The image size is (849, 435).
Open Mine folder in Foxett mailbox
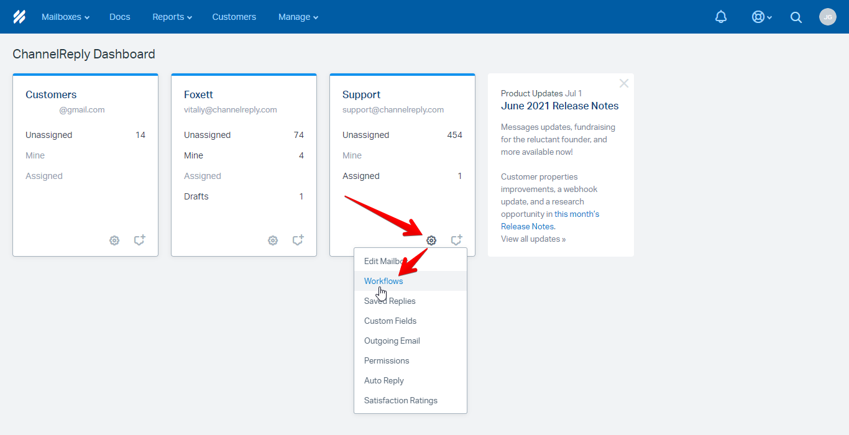244,155
